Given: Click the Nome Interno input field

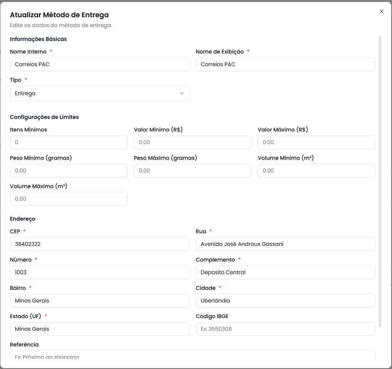Looking at the screenshot, I should [100, 64].
